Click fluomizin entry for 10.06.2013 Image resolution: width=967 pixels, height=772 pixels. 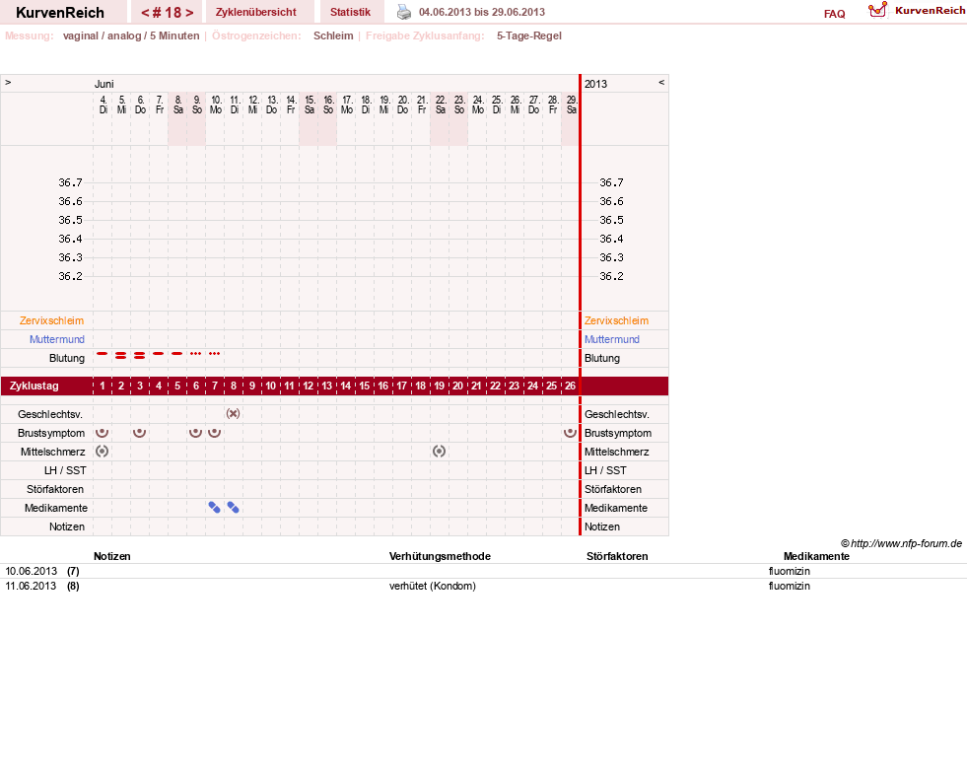coord(789,571)
